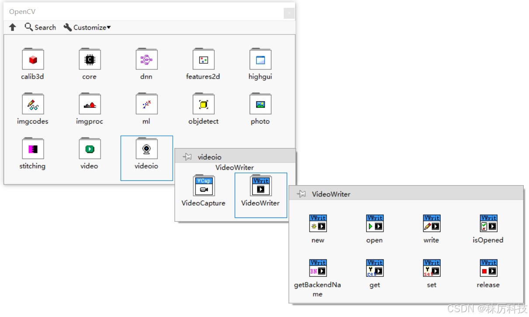Open the objdetect palette folder

(203, 104)
